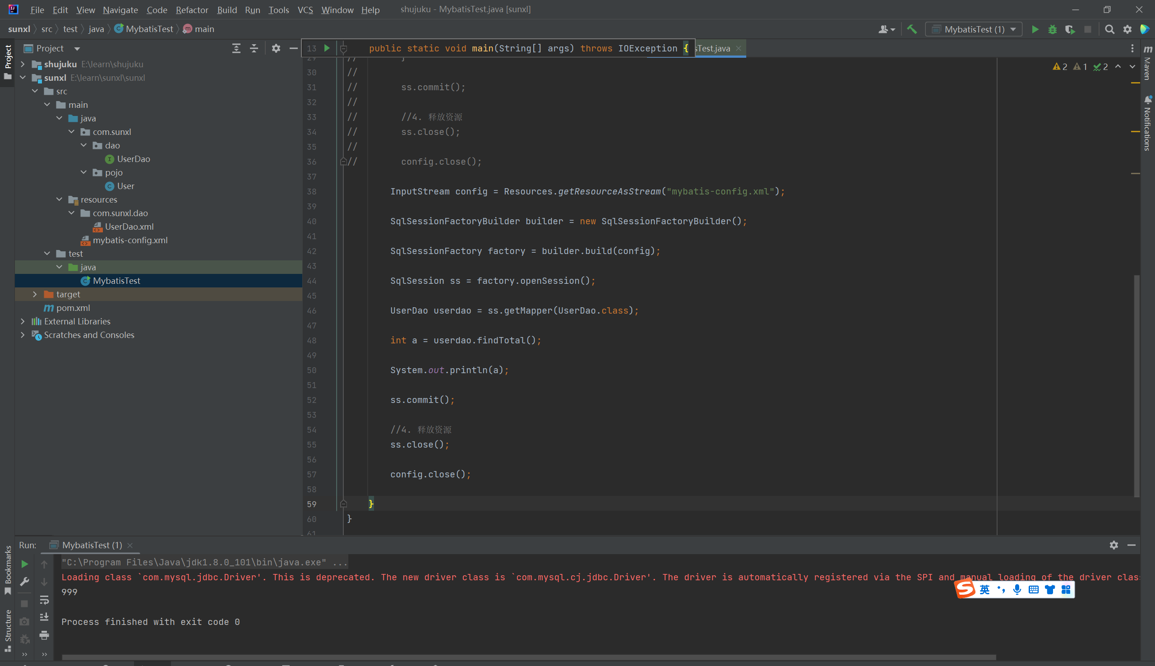
Task: Expand the shujuku project node
Action: coord(23,64)
